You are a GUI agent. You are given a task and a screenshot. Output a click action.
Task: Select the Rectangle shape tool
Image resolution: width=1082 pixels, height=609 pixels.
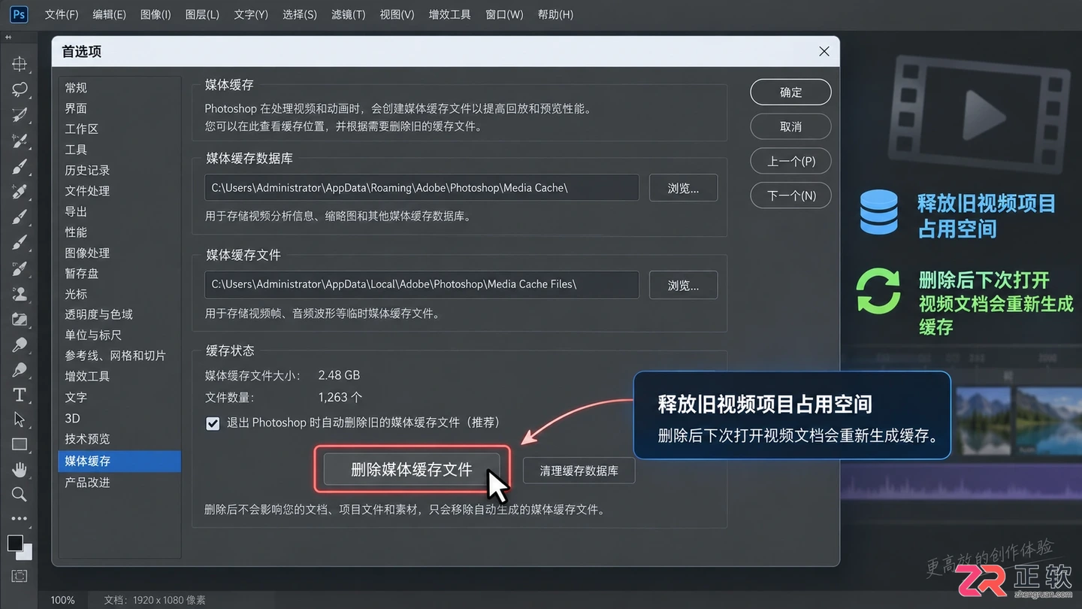(x=20, y=444)
